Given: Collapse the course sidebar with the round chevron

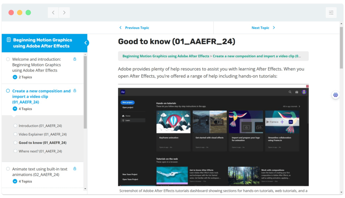Looking at the screenshot, I should click(86, 43).
